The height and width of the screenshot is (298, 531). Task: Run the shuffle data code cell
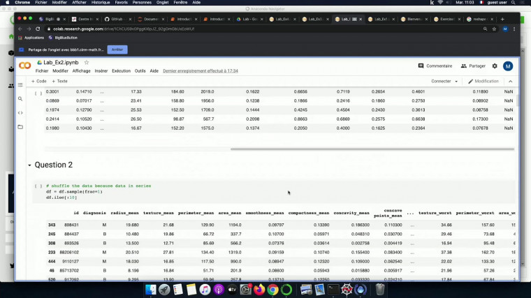tap(38, 186)
